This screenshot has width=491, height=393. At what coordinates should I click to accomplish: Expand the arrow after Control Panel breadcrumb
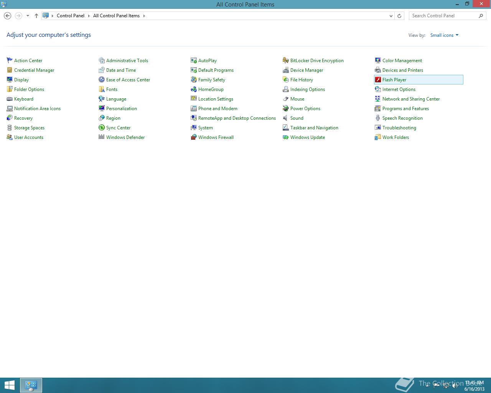(89, 16)
